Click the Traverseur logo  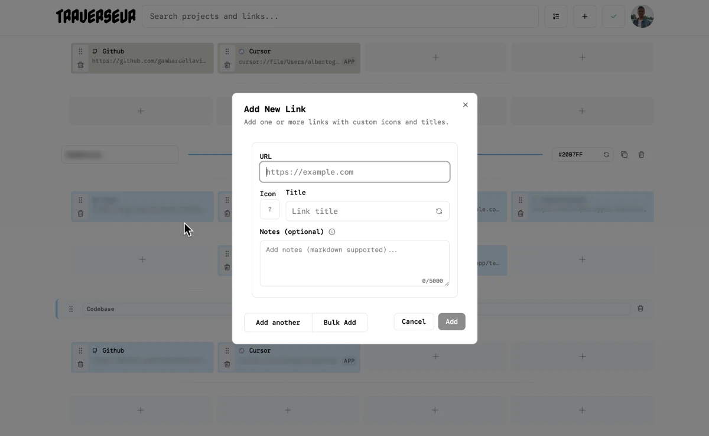(x=96, y=17)
